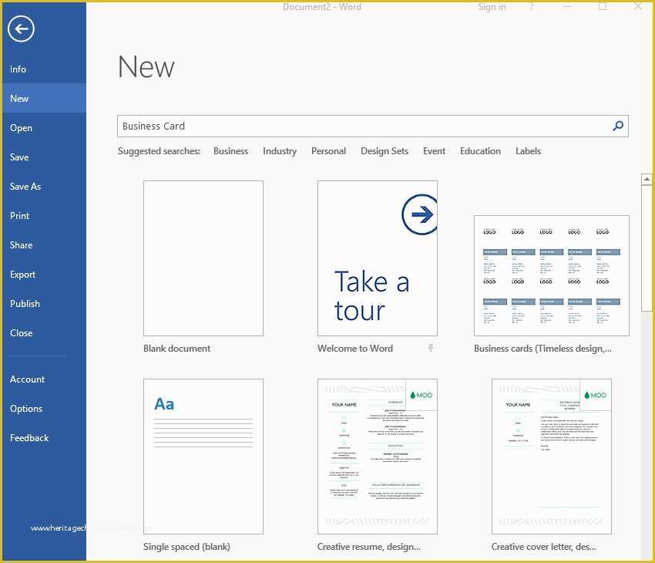Click the 'Business cards (Timeless design,...' caption
Image resolution: width=655 pixels, height=563 pixels.
click(x=542, y=348)
